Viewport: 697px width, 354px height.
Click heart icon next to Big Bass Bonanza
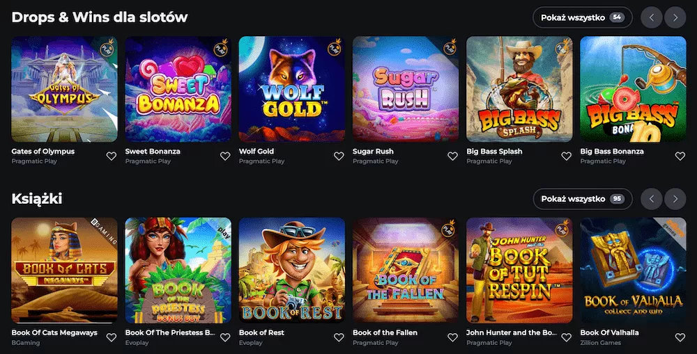680,156
